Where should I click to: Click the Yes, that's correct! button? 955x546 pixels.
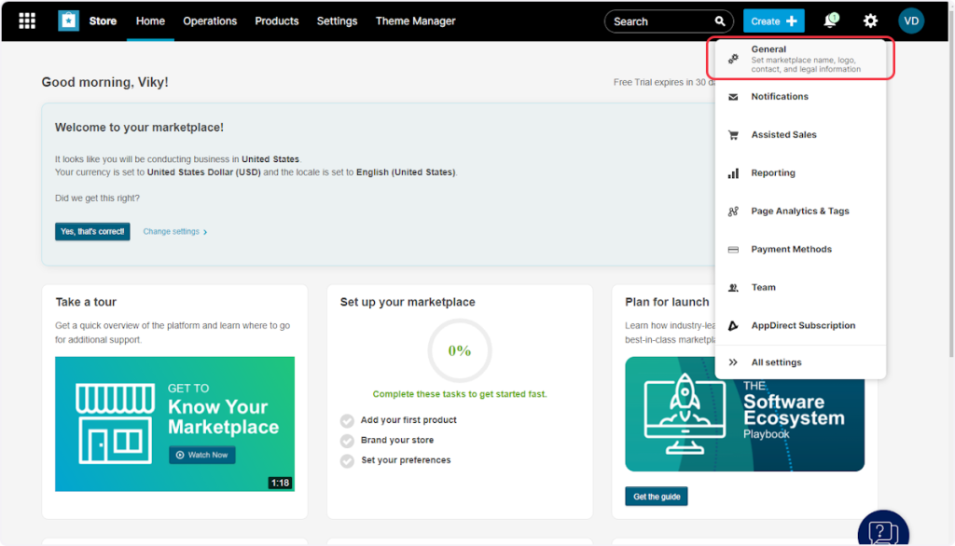92,231
